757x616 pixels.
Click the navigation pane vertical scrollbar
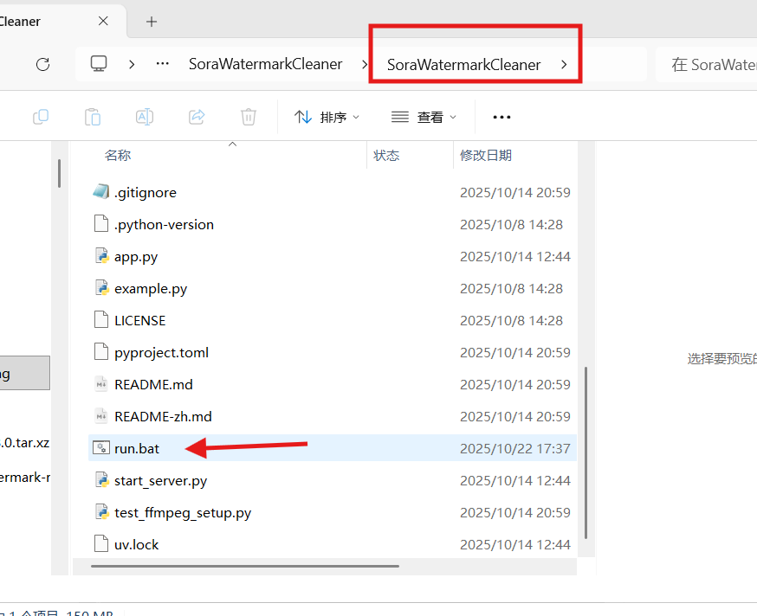(x=60, y=173)
